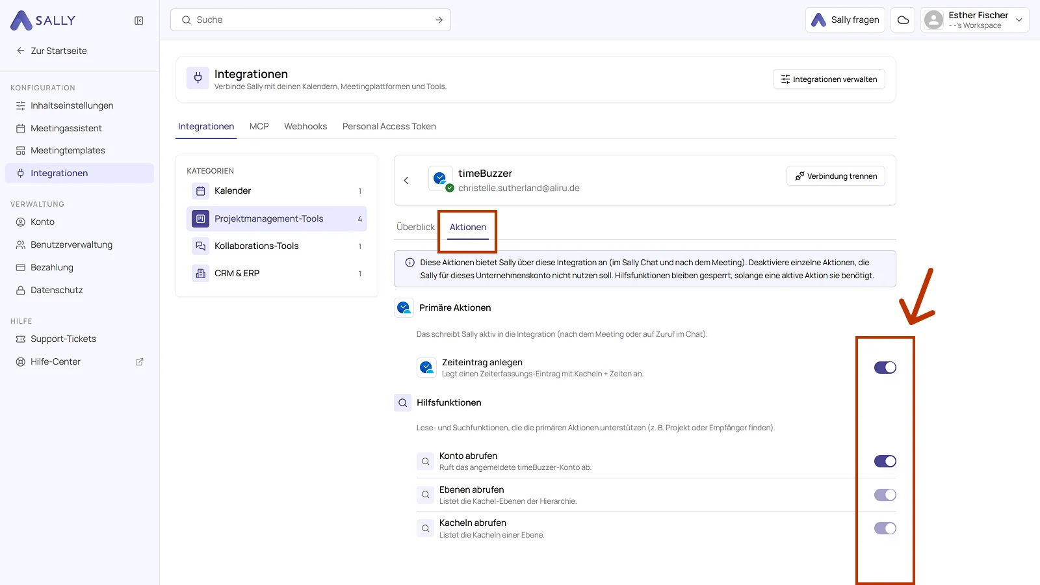Click the Datenschutz lock icon
This screenshot has height=585, width=1040.
click(x=21, y=291)
